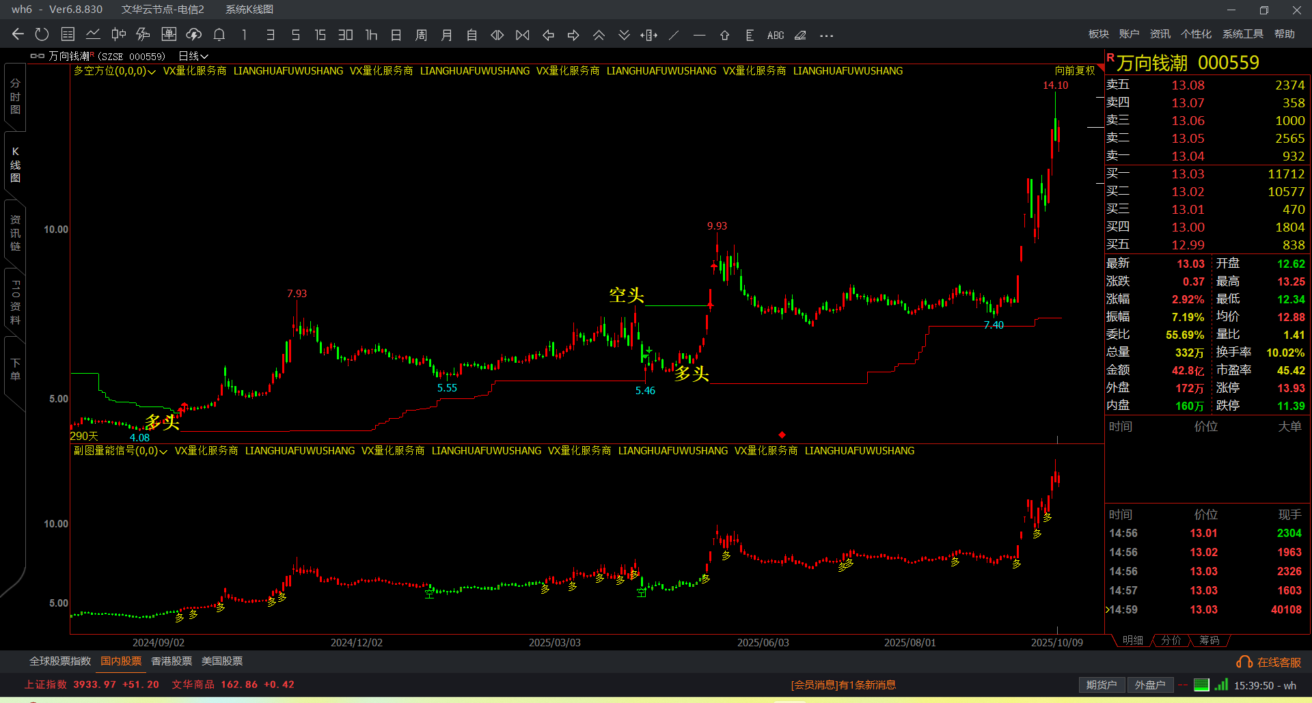Switch to 5-minute period

coord(296,35)
